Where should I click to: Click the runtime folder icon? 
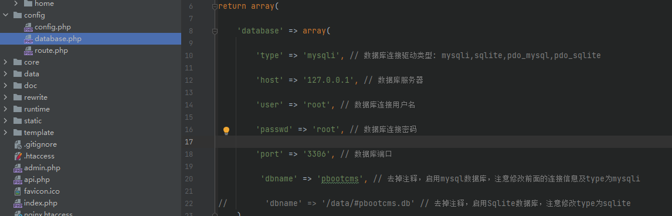coord(18,109)
